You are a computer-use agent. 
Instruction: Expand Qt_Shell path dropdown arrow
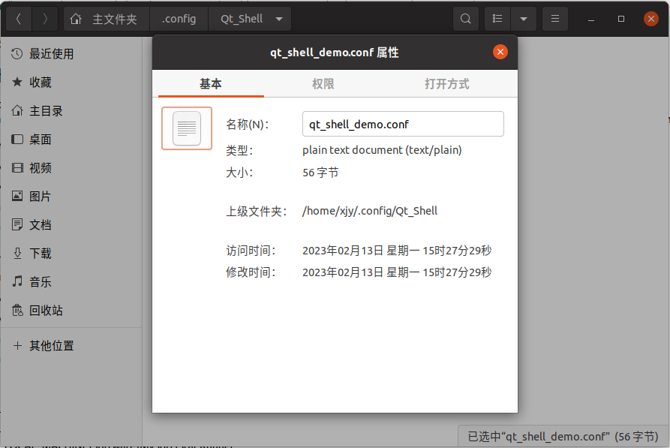point(279,19)
